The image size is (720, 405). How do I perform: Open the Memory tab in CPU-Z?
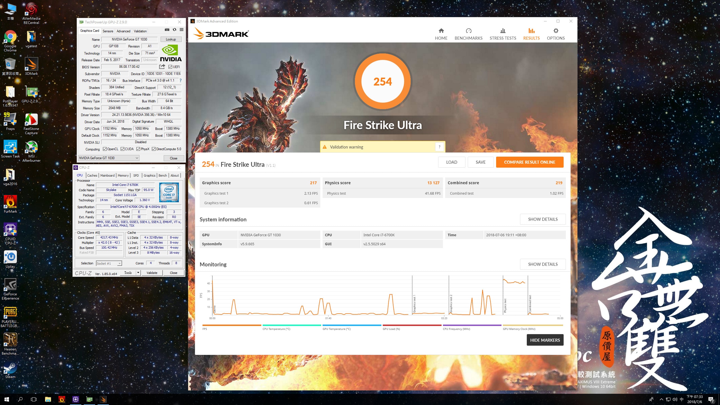pyautogui.click(x=123, y=175)
